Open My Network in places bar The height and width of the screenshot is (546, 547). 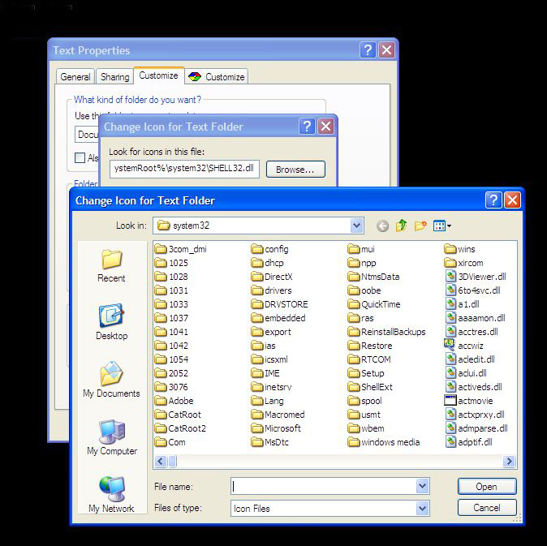tap(112, 494)
